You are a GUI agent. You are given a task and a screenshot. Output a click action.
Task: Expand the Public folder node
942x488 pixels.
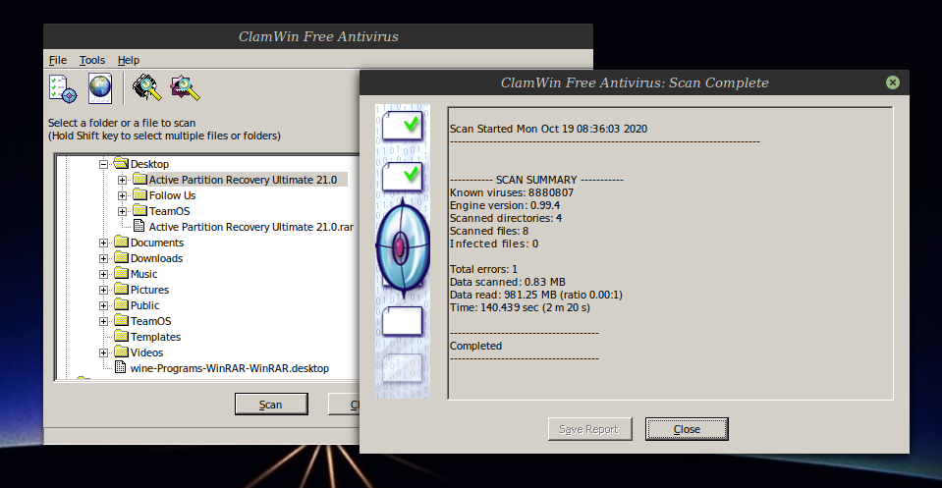point(103,305)
